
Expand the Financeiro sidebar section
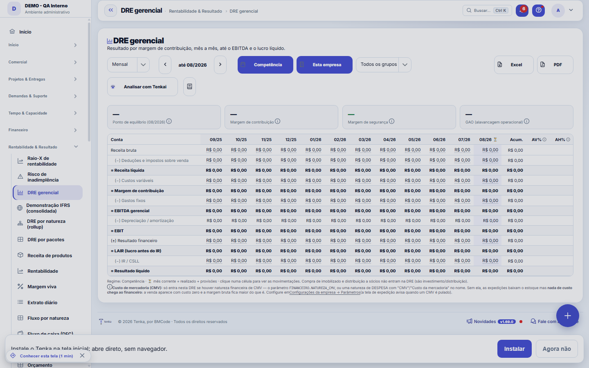pos(43,130)
